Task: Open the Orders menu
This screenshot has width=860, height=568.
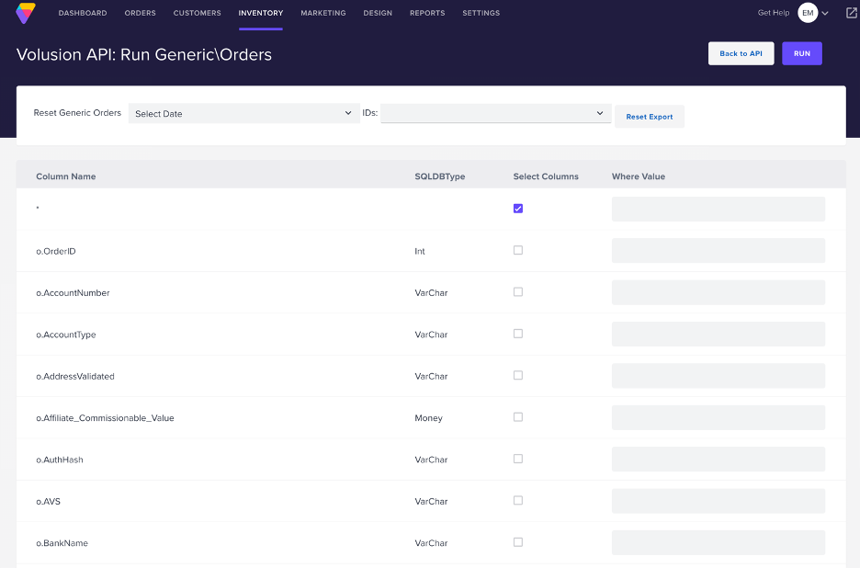Action: coord(140,13)
